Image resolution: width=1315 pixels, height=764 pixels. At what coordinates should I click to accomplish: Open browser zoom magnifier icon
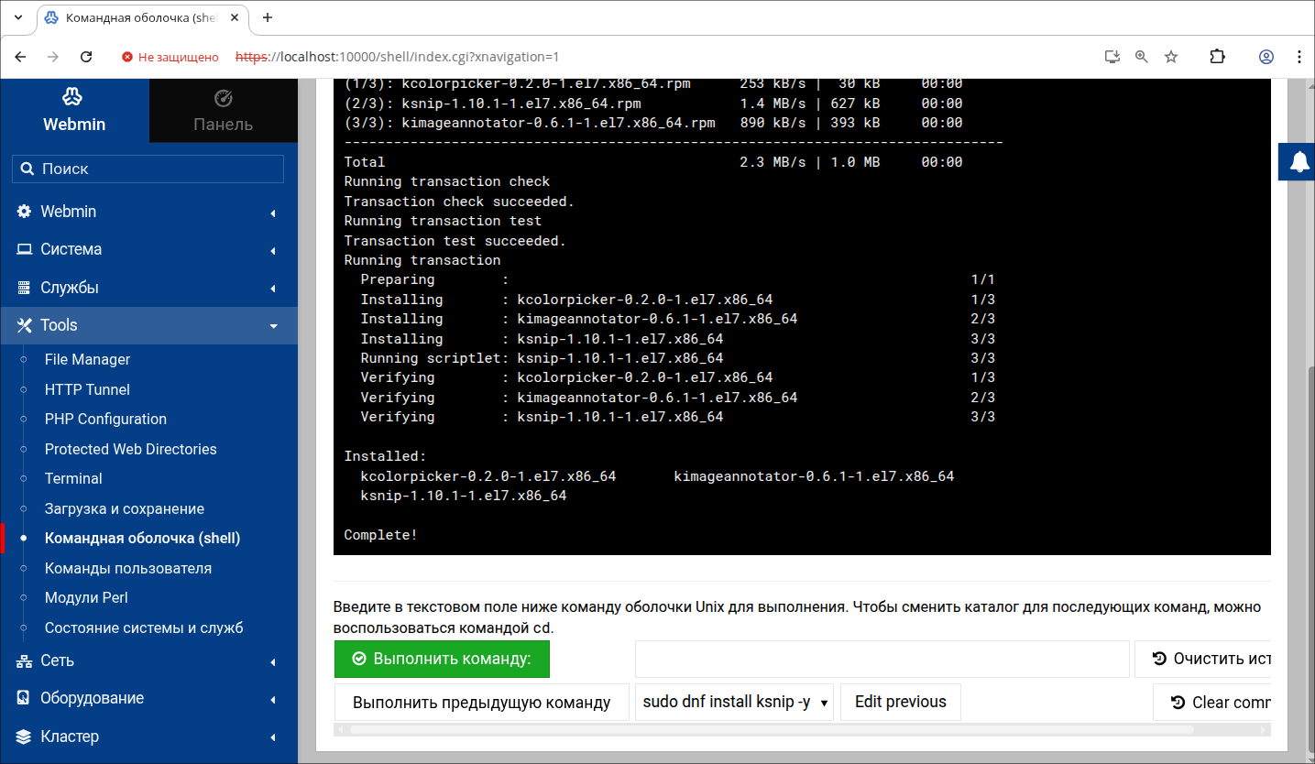tap(1142, 57)
